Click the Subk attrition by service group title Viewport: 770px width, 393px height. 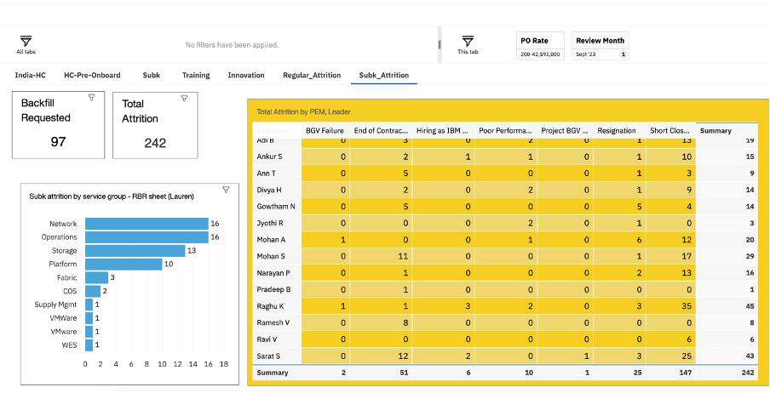pos(112,196)
